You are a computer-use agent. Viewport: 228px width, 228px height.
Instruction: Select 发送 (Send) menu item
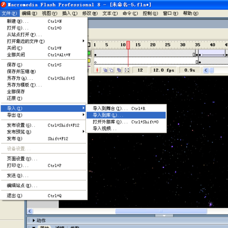(44, 176)
